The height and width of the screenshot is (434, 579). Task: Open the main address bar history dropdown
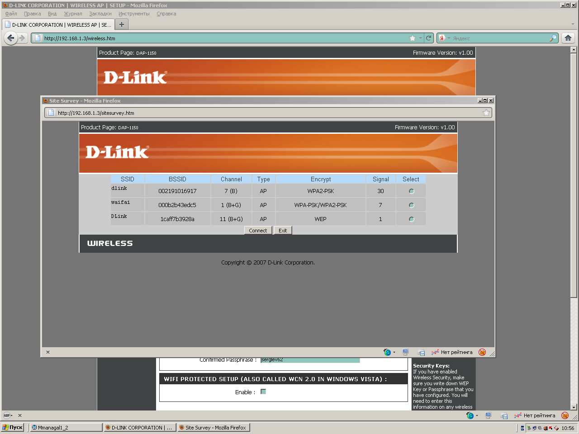click(420, 38)
